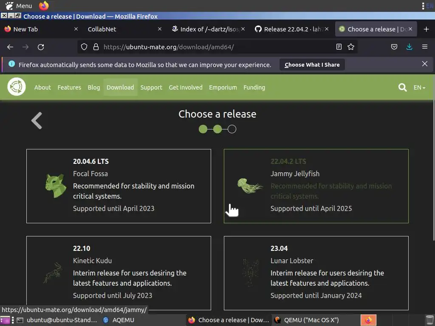Open the Features nav menu item

pos(69,87)
